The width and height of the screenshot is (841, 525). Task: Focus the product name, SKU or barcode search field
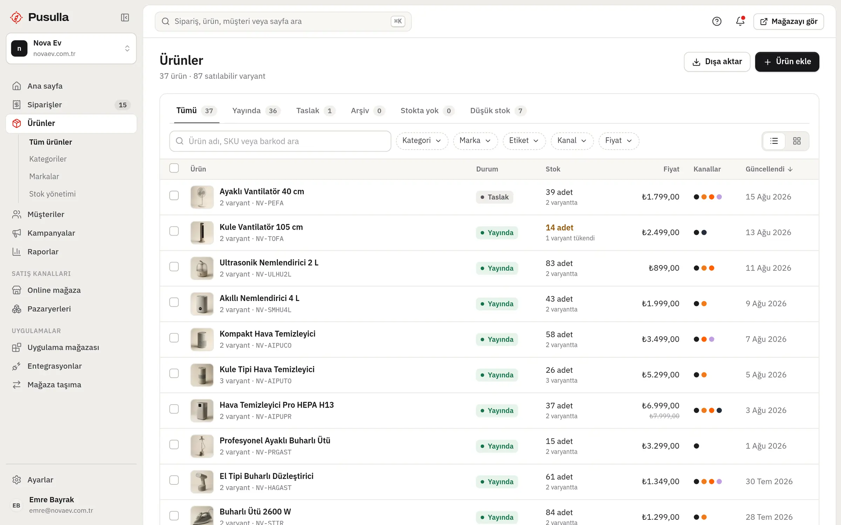pos(280,141)
